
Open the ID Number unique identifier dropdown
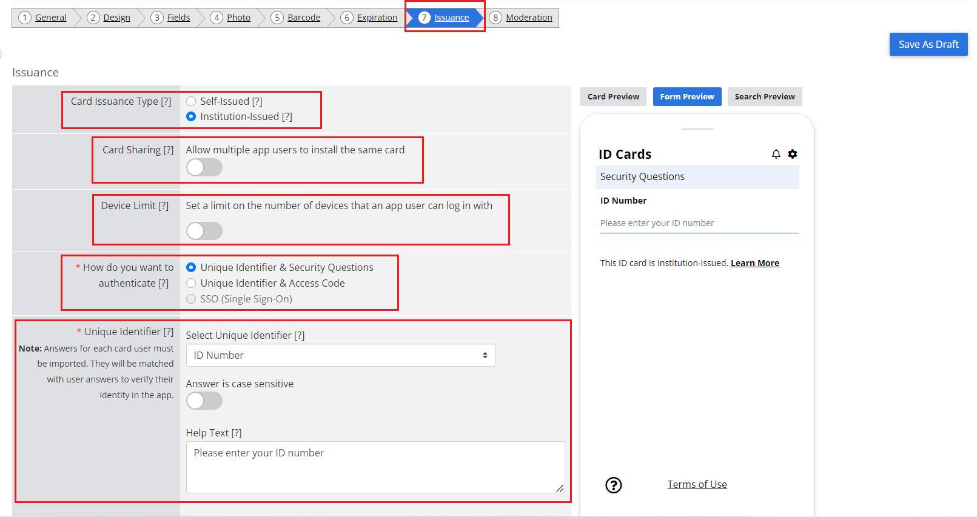(340, 355)
